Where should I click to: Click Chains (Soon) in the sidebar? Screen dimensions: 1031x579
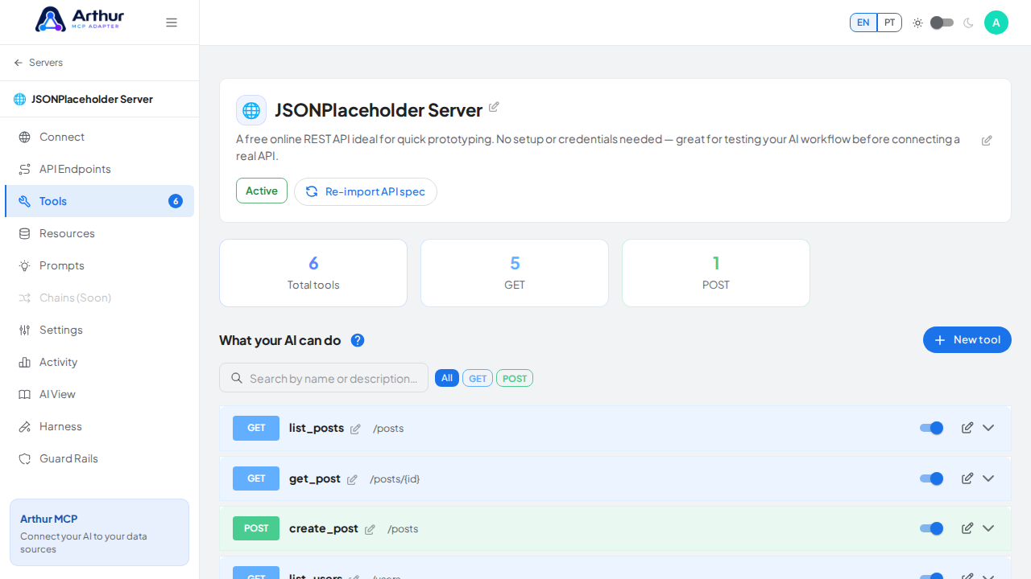(100, 298)
